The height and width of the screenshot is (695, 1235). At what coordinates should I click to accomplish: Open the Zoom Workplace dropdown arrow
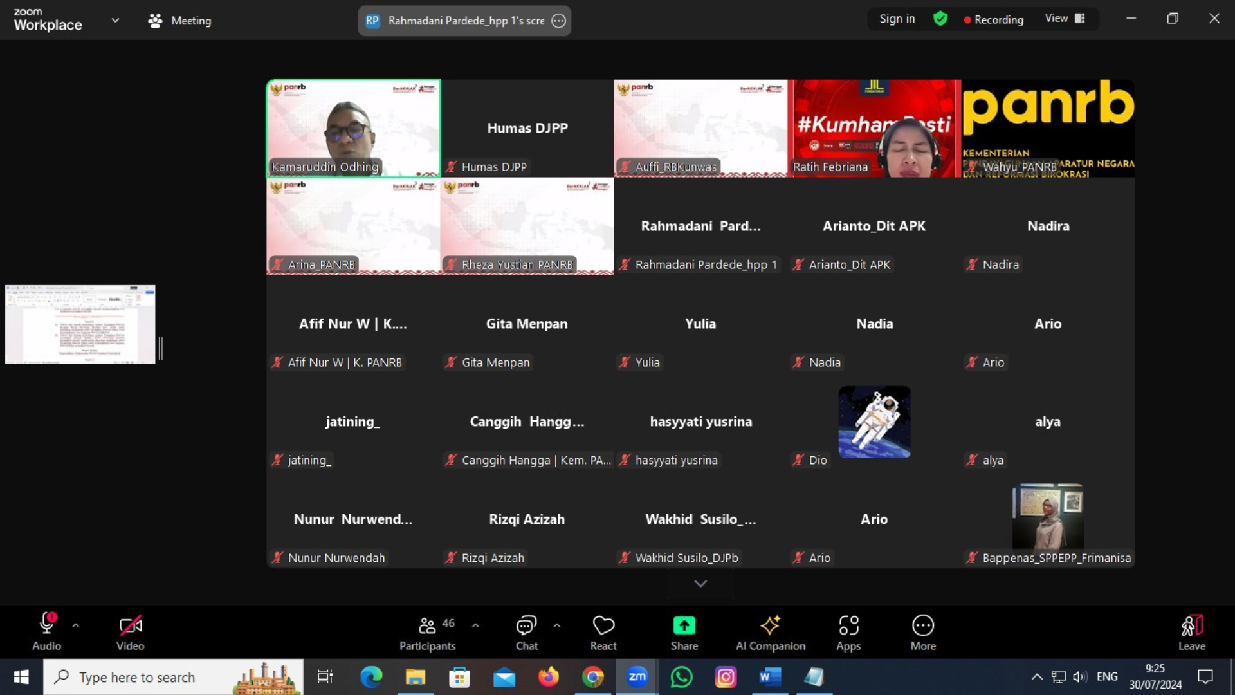tap(115, 20)
